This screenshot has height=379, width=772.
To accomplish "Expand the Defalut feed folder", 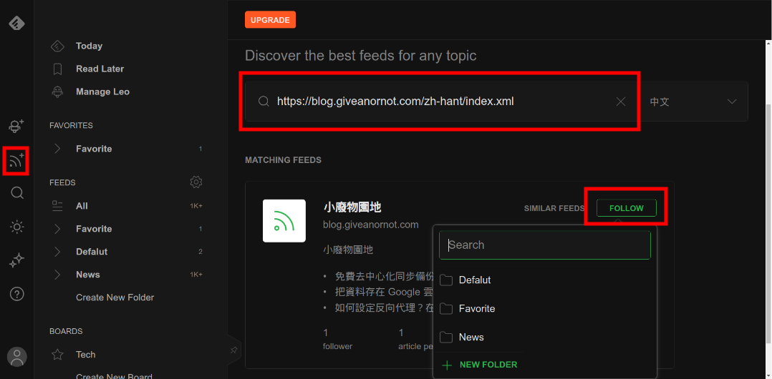I will 58,252.
